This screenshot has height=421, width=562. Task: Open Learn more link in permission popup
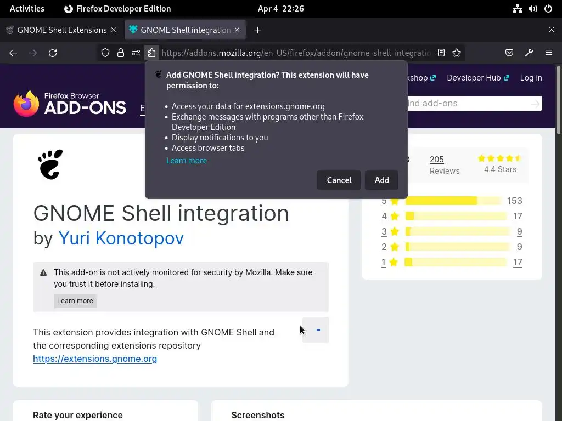point(187,161)
